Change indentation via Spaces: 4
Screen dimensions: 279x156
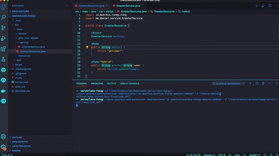(209, 155)
